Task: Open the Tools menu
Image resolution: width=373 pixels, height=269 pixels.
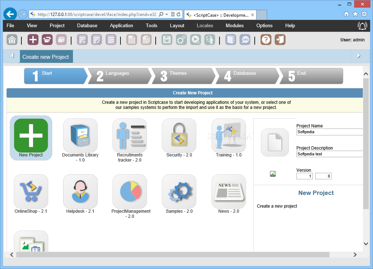Action: pyautogui.click(x=152, y=26)
